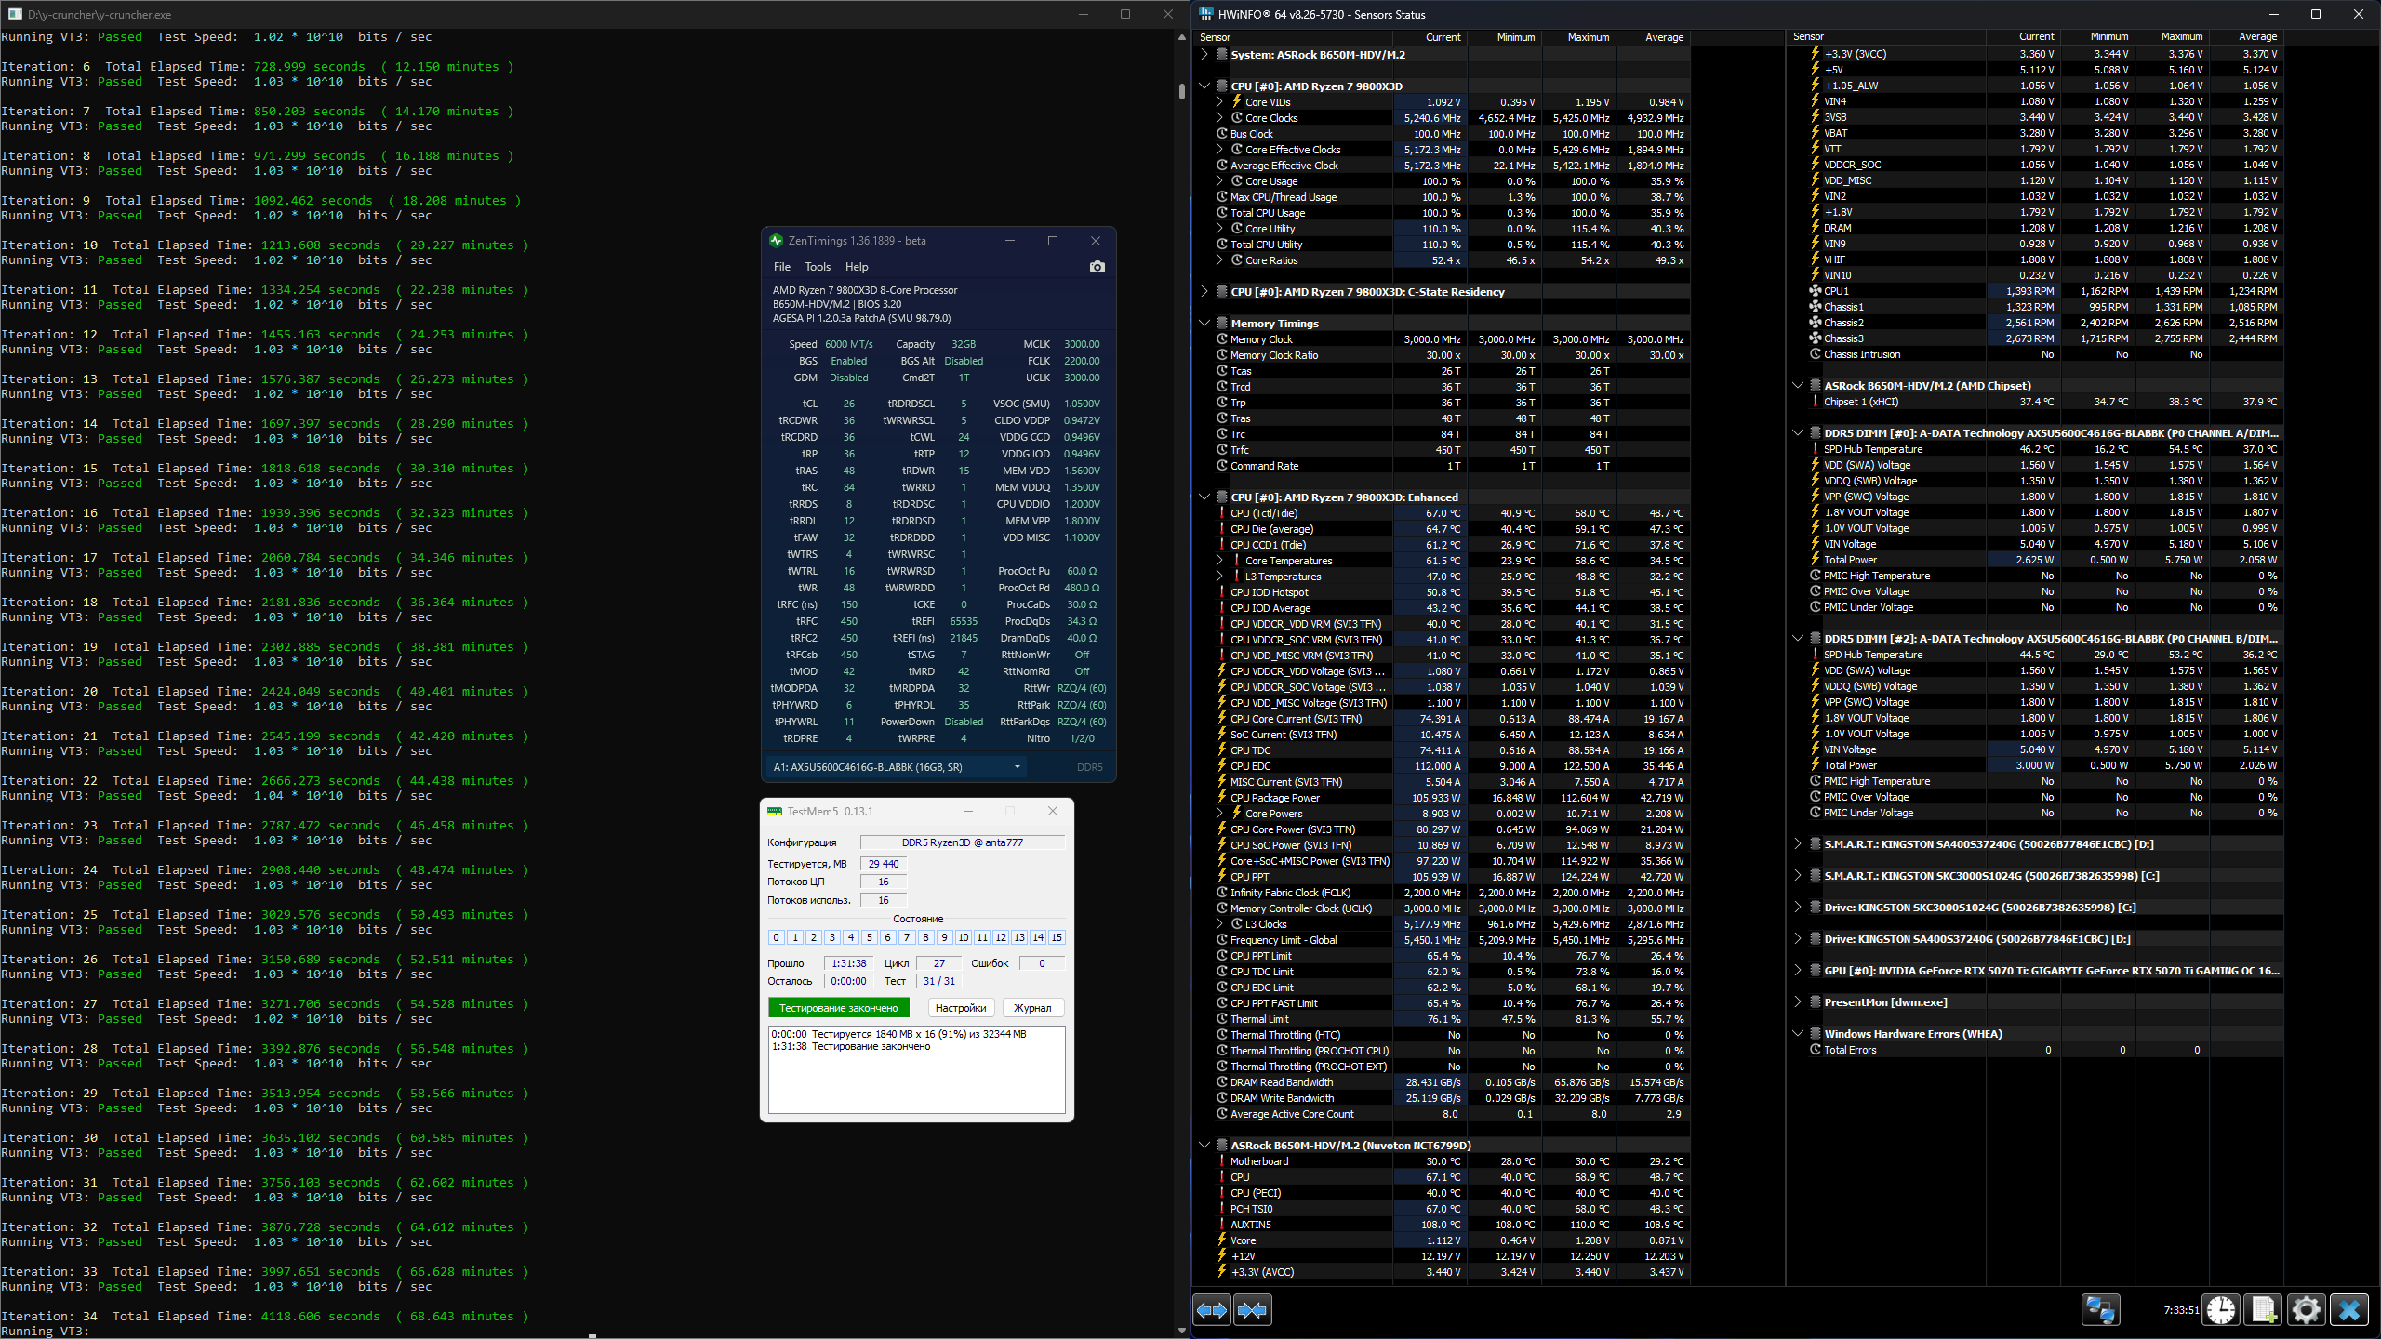
Task: Click the Настройки button in TestMem5
Action: [961, 1008]
